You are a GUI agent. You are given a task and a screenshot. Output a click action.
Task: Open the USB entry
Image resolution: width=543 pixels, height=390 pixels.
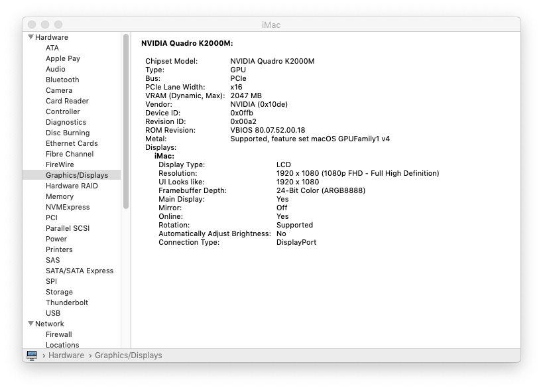[53, 314]
